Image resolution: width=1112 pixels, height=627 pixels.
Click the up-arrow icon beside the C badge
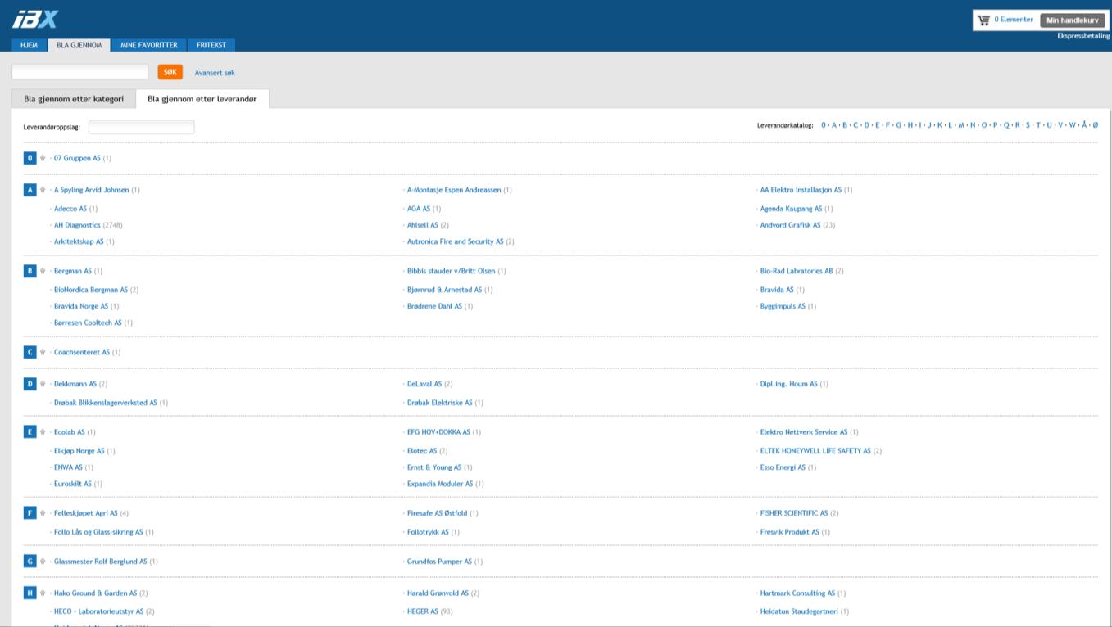(x=43, y=352)
